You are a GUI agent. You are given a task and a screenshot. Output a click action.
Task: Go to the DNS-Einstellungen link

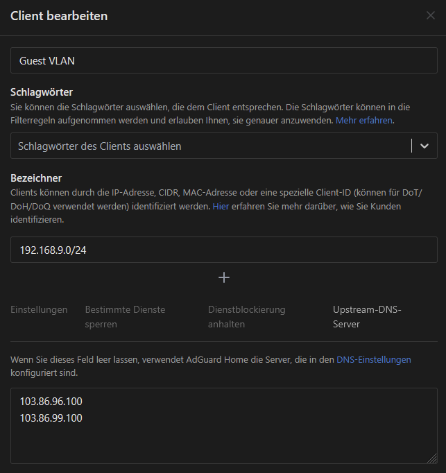(373, 359)
